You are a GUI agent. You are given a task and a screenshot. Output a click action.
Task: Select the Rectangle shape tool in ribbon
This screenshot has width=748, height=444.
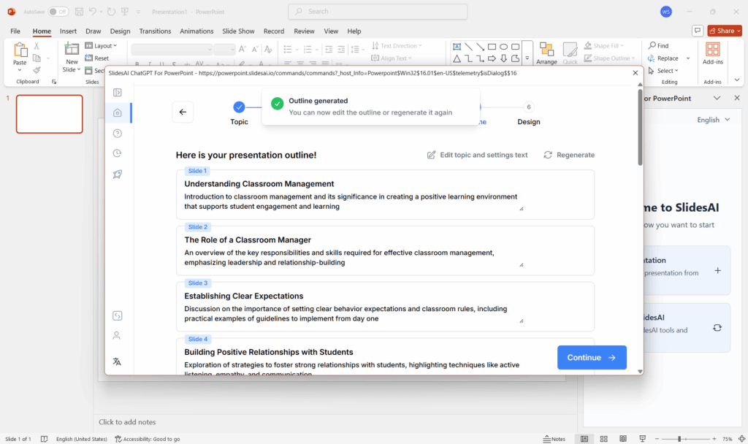point(492,46)
